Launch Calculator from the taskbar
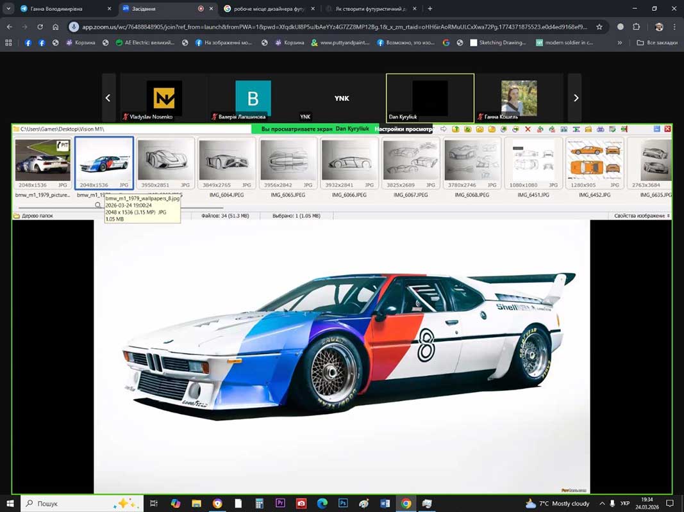The width and height of the screenshot is (684, 512). click(x=260, y=504)
